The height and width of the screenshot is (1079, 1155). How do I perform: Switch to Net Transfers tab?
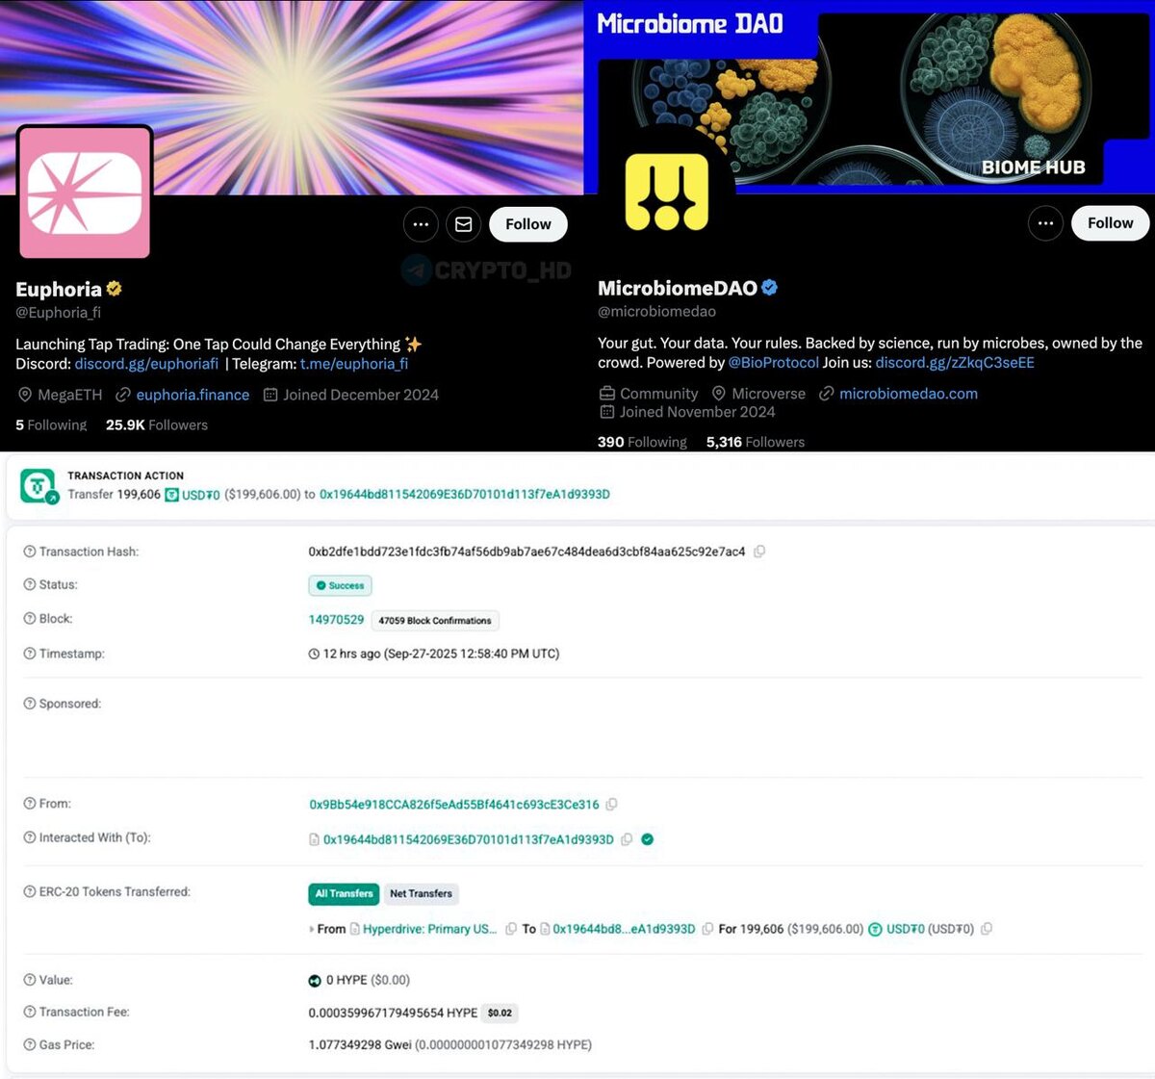421,894
